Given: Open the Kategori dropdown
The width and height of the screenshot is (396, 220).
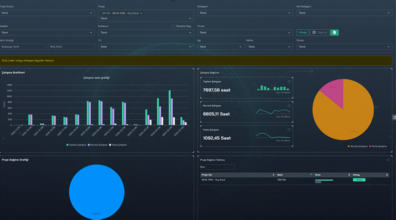Looking at the screenshot, I should click(x=245, y=12).
